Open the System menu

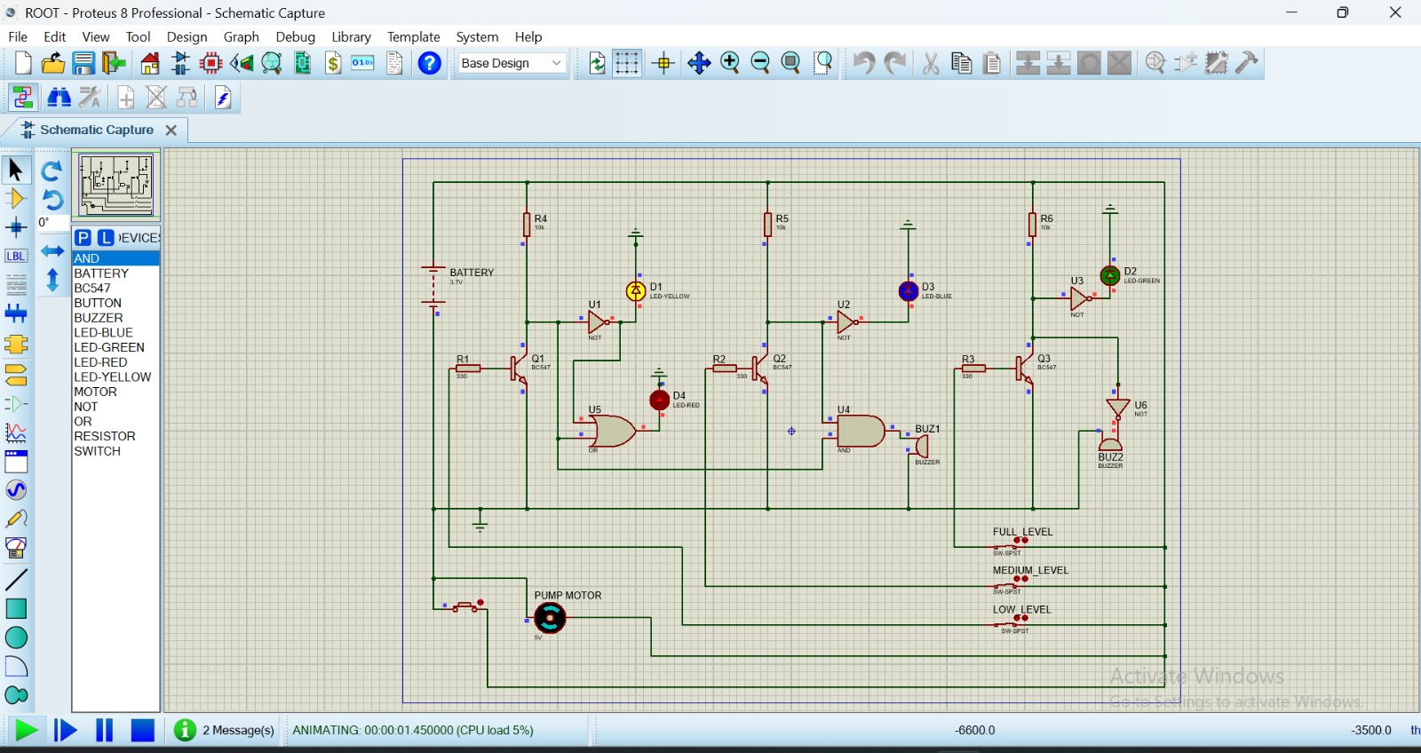pyautogui.click(x=477, y=36)
